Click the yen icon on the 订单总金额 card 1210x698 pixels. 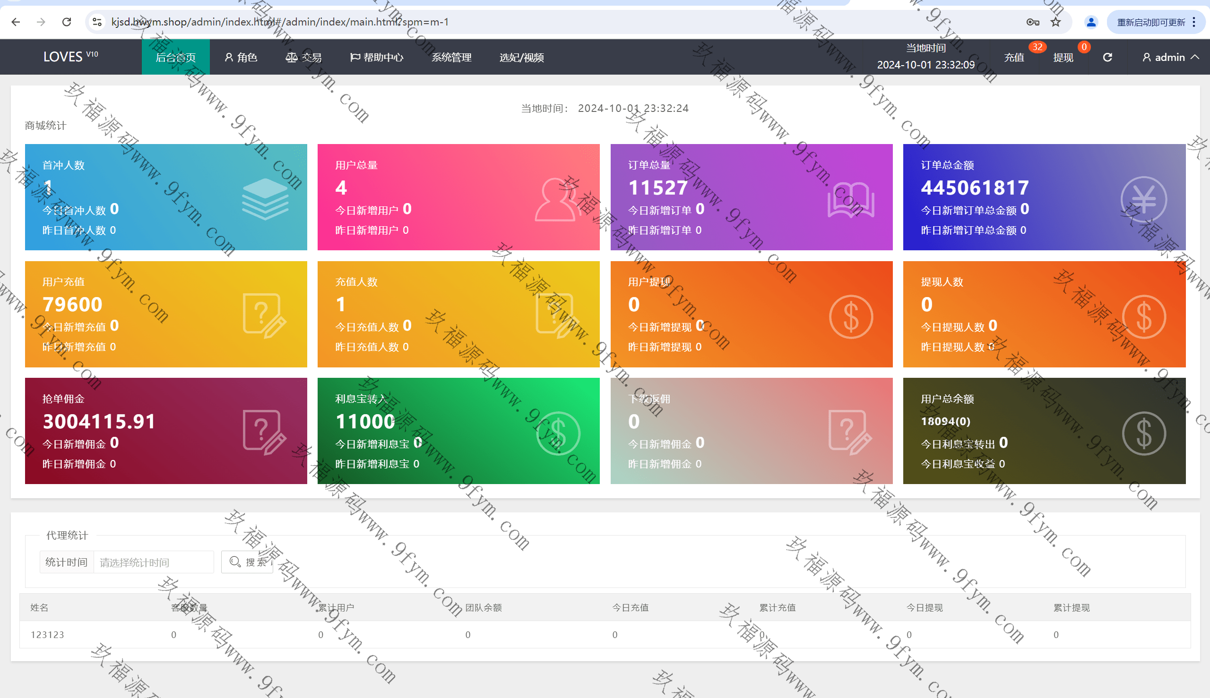tap(1143, 199)
